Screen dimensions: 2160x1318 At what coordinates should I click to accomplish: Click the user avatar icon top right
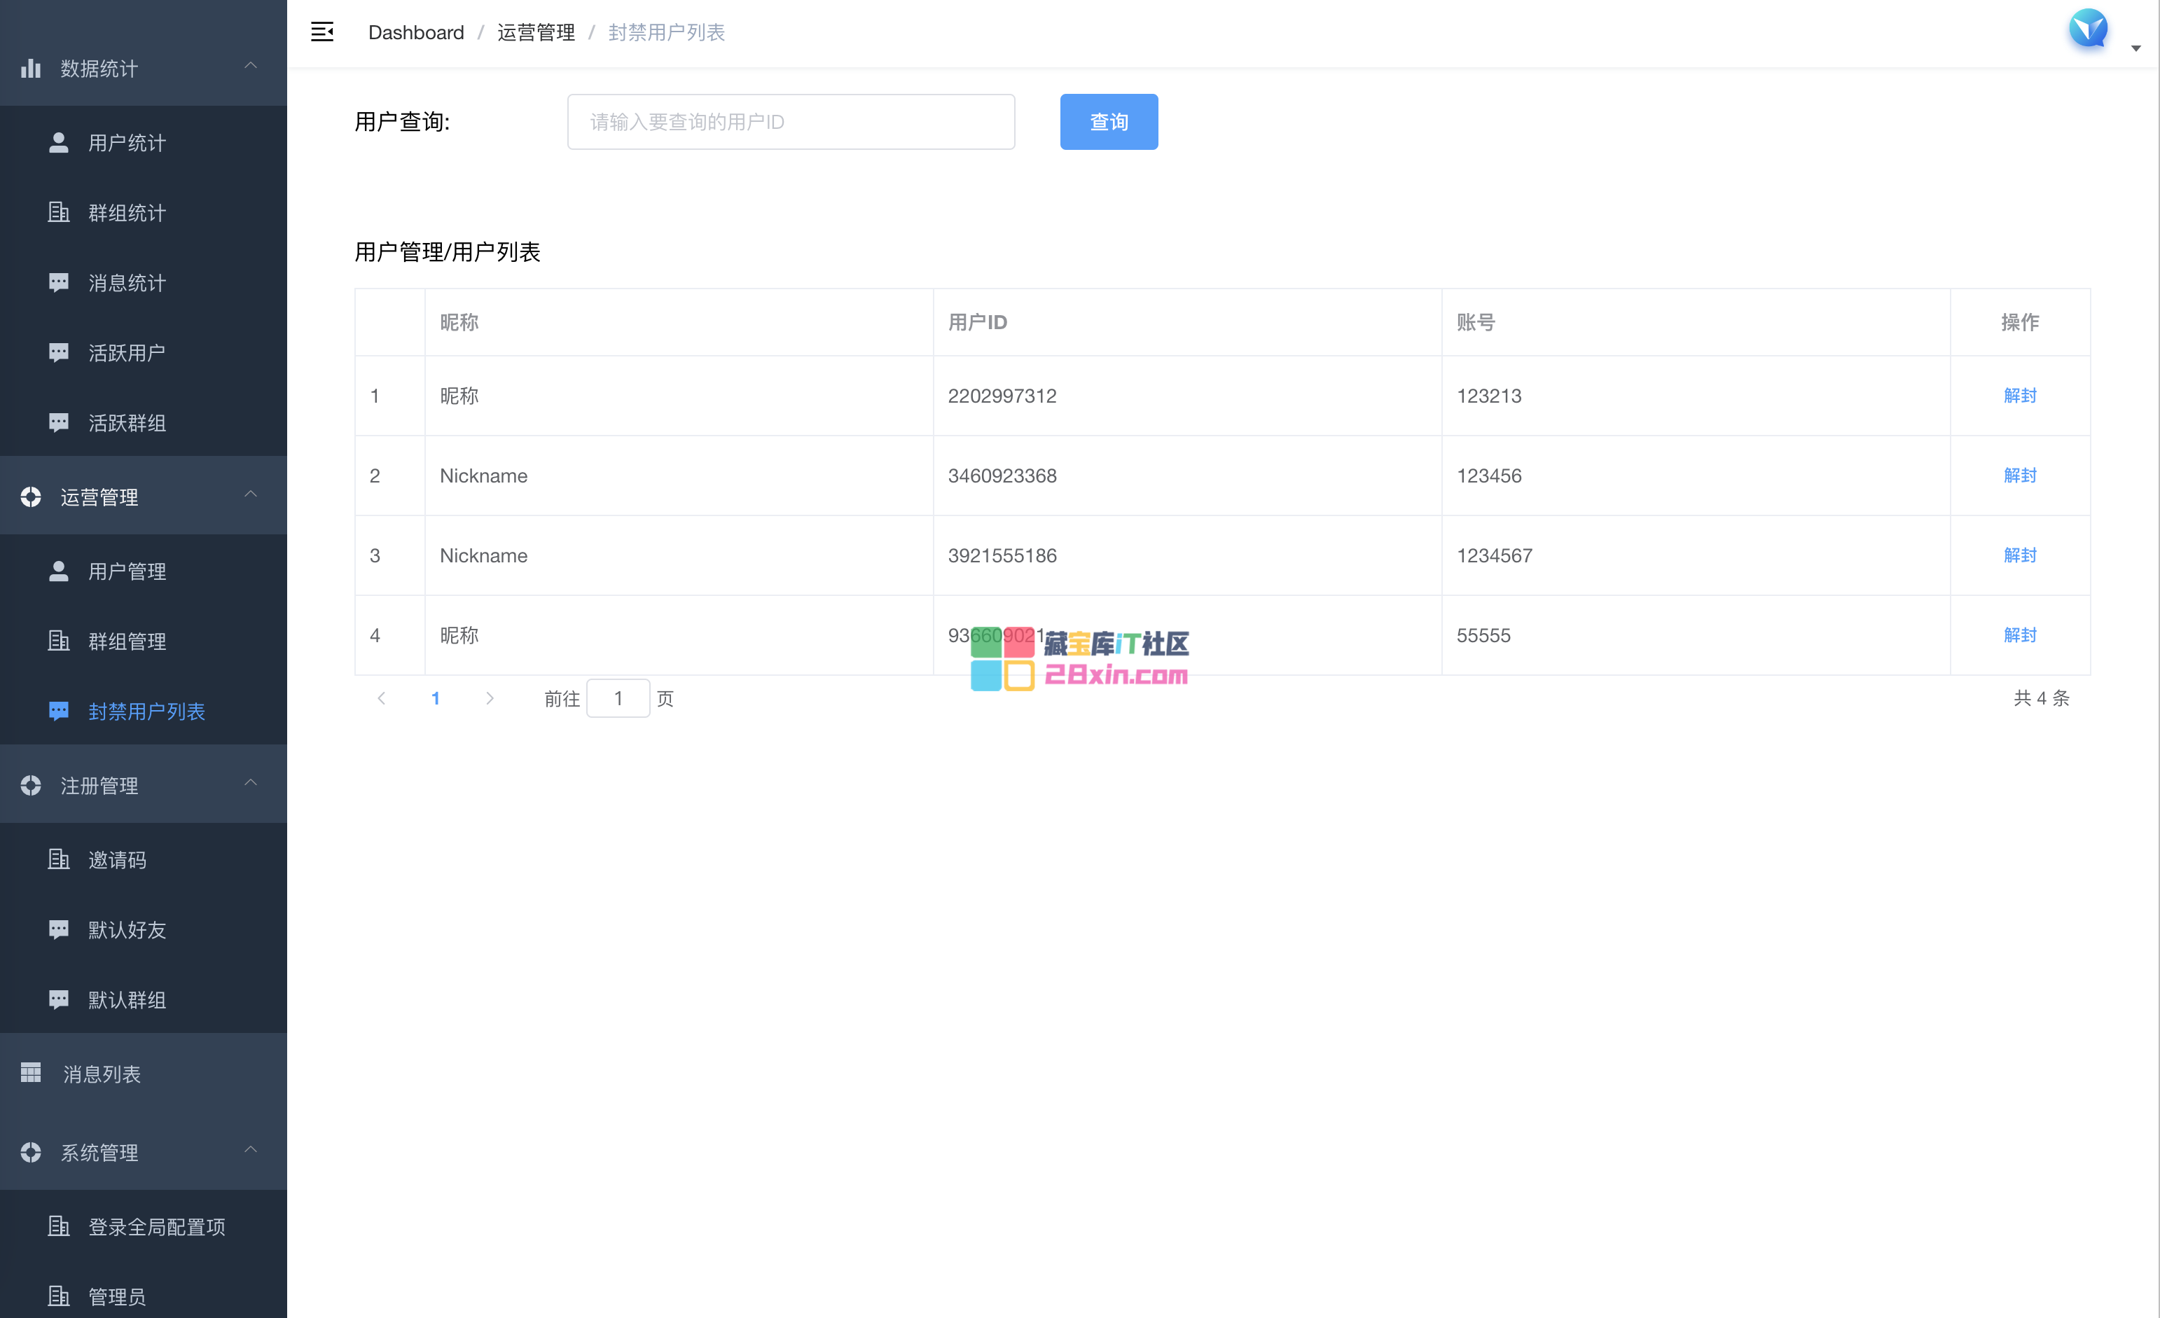click(x=2088, y=29)
